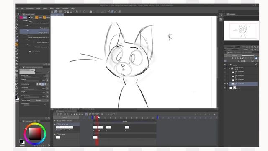Select the first Anti-aliasing option
The image size is (268, 151).
pyautogui.click(x=37, y=84)
